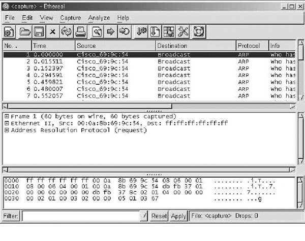Screen dimensions: 305x241
Task: Click hex dump row at offset 0030
Action: [x=133, y=199]
